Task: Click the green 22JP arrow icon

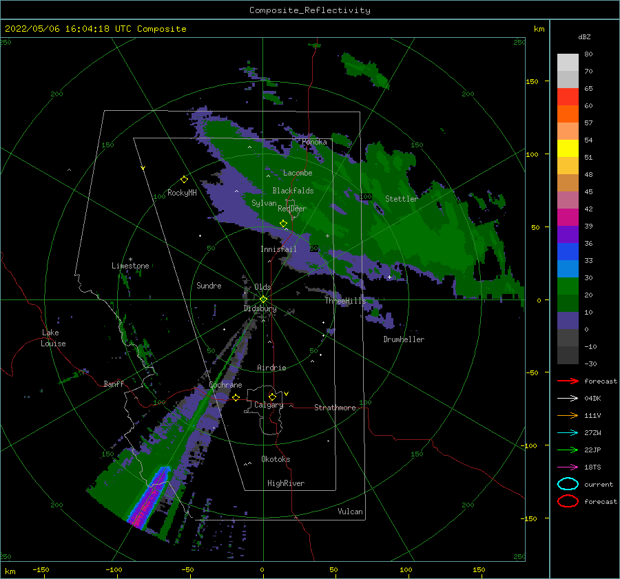Action: [x=568, y=450]
